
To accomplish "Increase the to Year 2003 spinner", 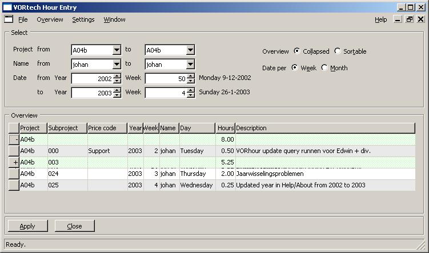I will tap(117, 91).
